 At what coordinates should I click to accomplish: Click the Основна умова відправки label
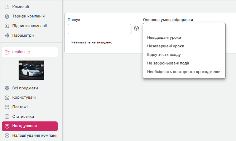(168, 20)
